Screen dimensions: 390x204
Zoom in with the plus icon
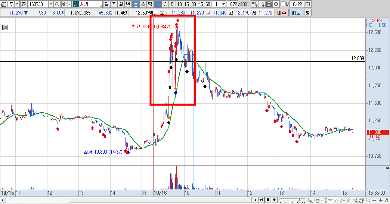(381, 200)
